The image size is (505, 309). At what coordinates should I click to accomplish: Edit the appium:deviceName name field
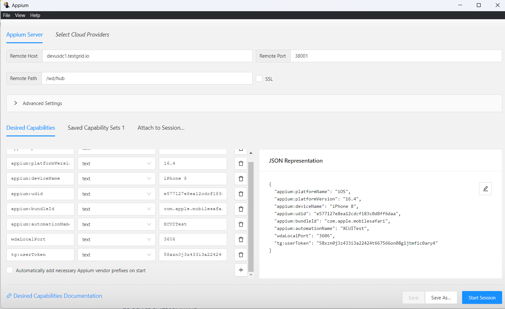point(40,179)
